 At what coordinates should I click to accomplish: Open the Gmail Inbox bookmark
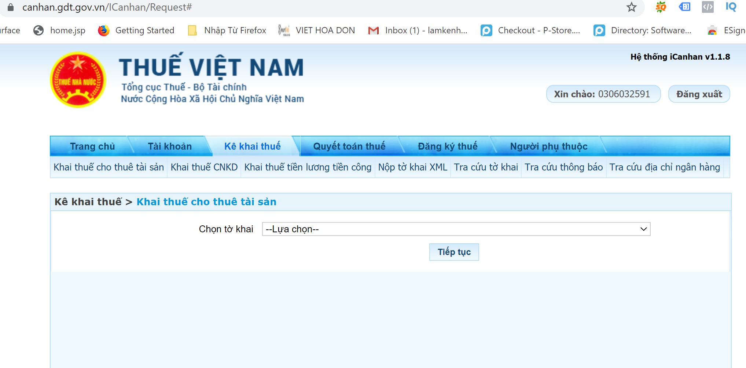click(x=418, y=30)
